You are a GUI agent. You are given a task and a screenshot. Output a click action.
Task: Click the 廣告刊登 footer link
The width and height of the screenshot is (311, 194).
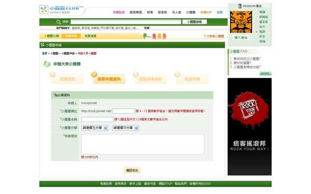(150, 184)
